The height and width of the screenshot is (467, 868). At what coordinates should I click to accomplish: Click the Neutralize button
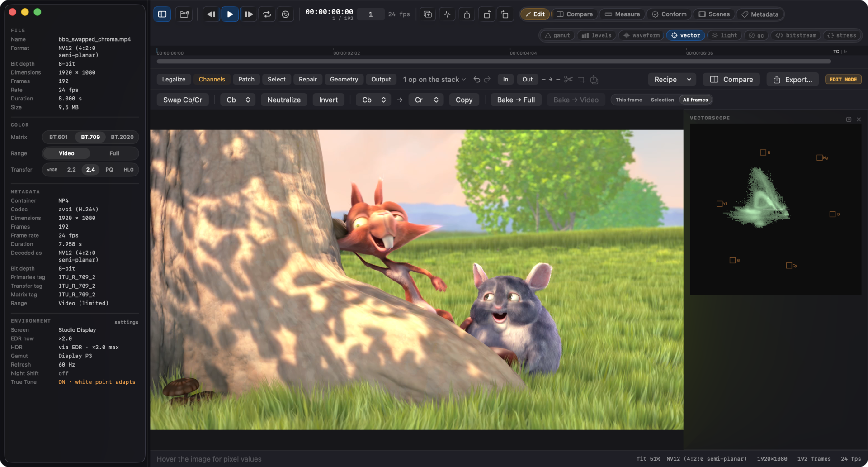coord(284,100)
